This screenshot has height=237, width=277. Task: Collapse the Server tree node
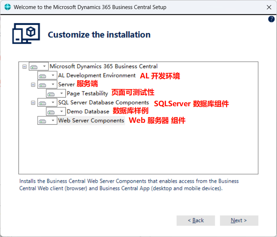[x=33, y=85]
